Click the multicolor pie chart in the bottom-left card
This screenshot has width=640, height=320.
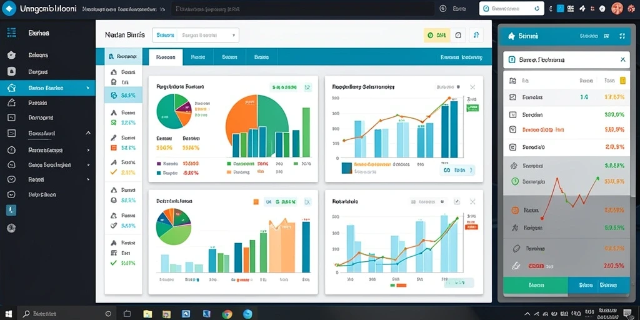tap(174, 226)
